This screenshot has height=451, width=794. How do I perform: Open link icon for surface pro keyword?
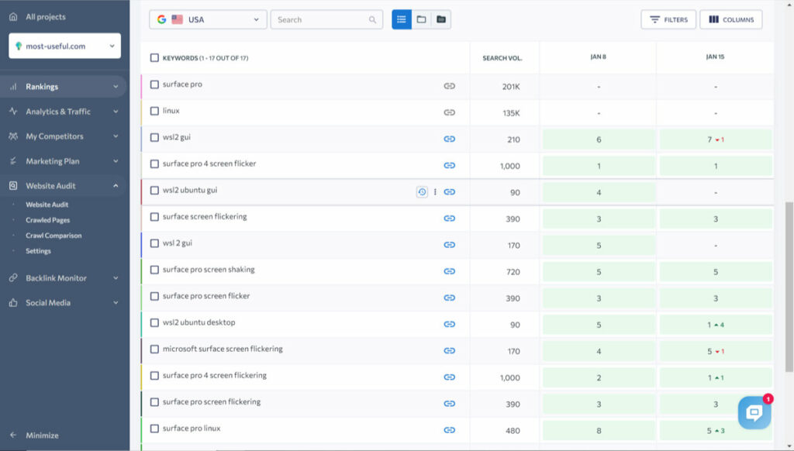click(449, 86)
